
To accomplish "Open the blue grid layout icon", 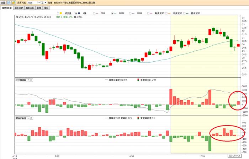I will point(9,2).
